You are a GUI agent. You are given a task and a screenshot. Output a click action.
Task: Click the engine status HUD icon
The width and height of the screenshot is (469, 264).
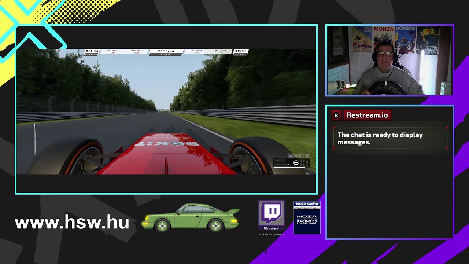(x=296, y=156)
